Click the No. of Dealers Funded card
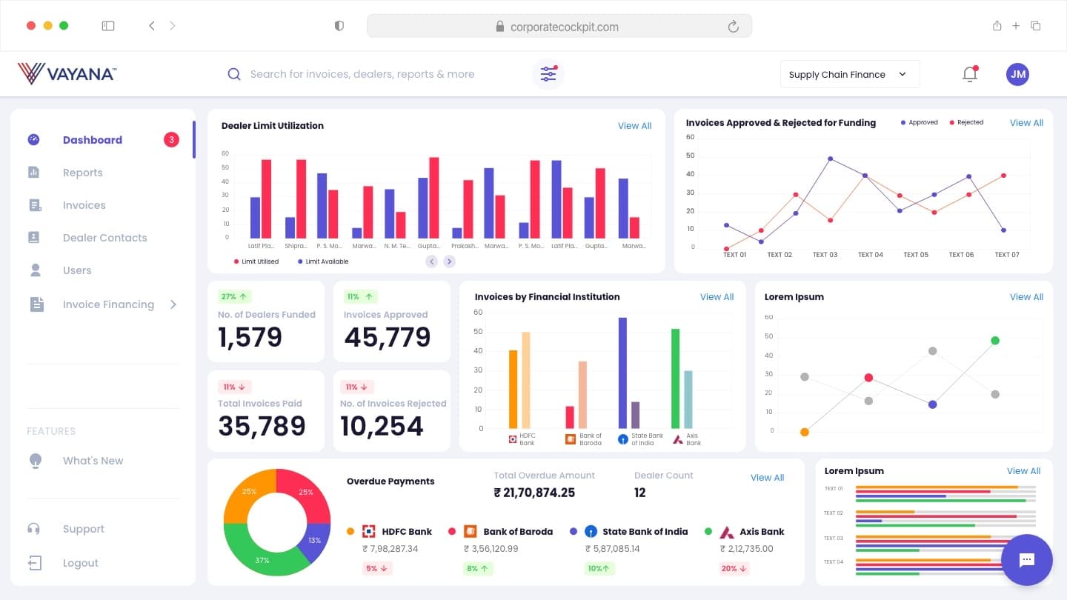 click(266, 321)
